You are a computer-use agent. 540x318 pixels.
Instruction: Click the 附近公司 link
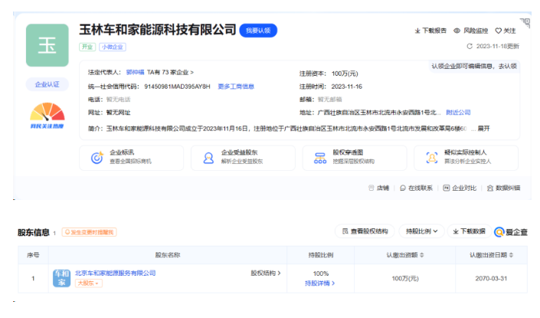pyautogui.click(x=458, y=113)
